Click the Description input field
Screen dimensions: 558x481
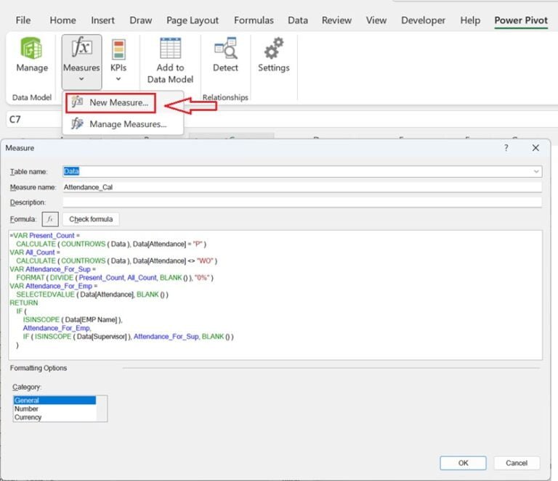pyautogui.click(x=302, y=202)
